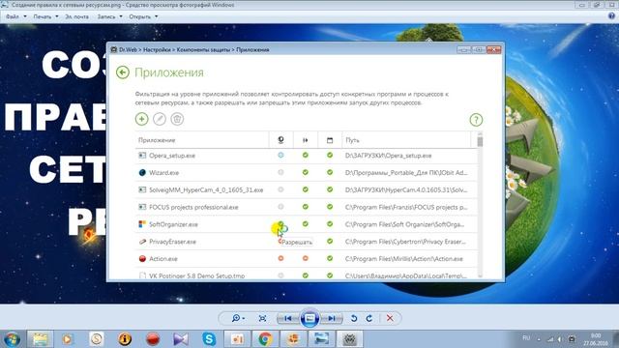Expand the Запись dropdown arrow
This screenshot has height=348, width=619.
(x=120, y=16)
